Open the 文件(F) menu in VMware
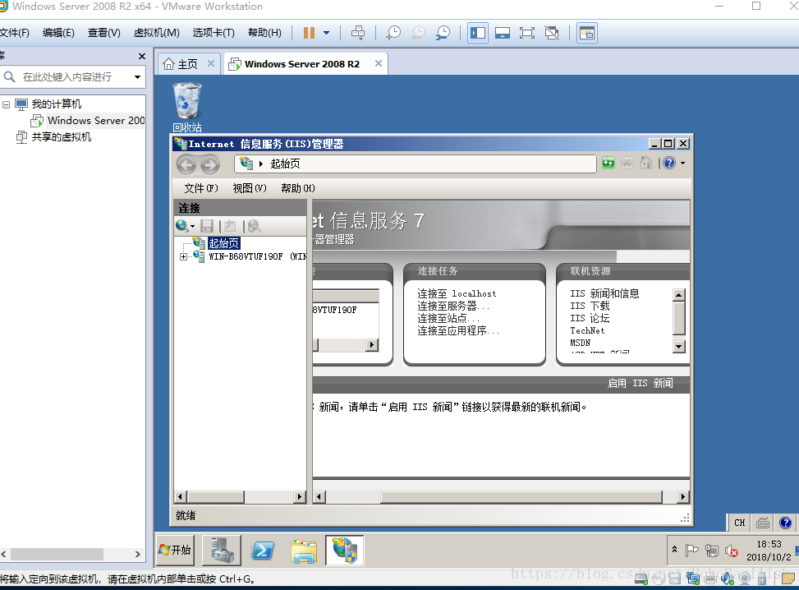799x590 pixels. point(14,33)
